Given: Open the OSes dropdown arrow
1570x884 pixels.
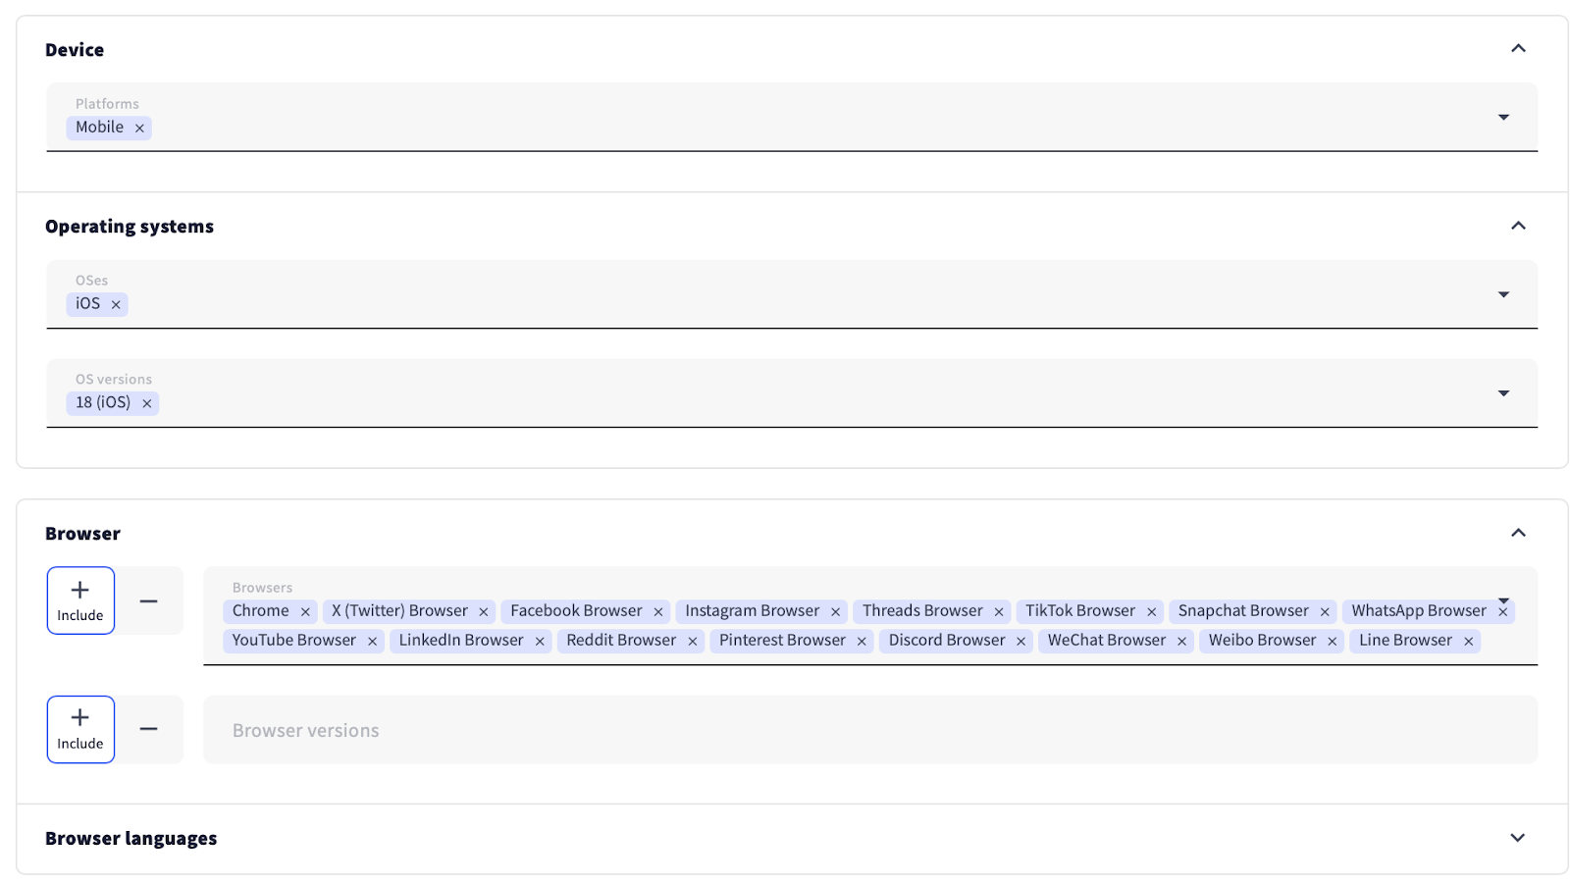Looking at the screenshot, I should click(x=1503, y=294).
